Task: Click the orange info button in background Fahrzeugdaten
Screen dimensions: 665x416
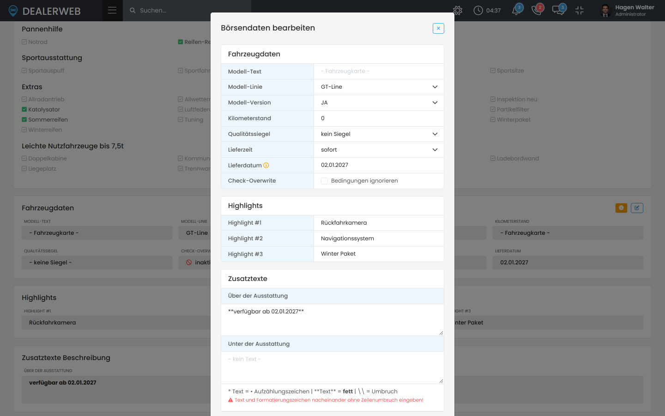Action: pos(621,208)
